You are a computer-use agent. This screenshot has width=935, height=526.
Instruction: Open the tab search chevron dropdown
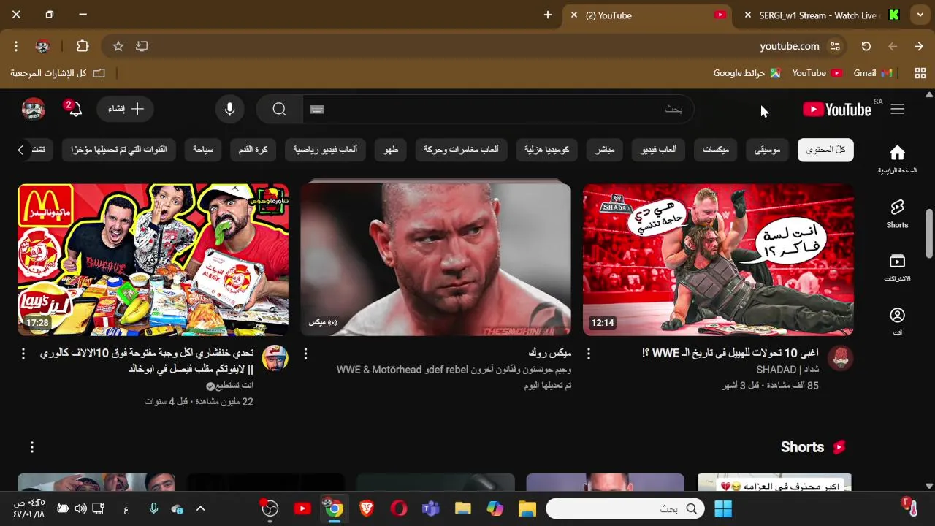point(920,15)
